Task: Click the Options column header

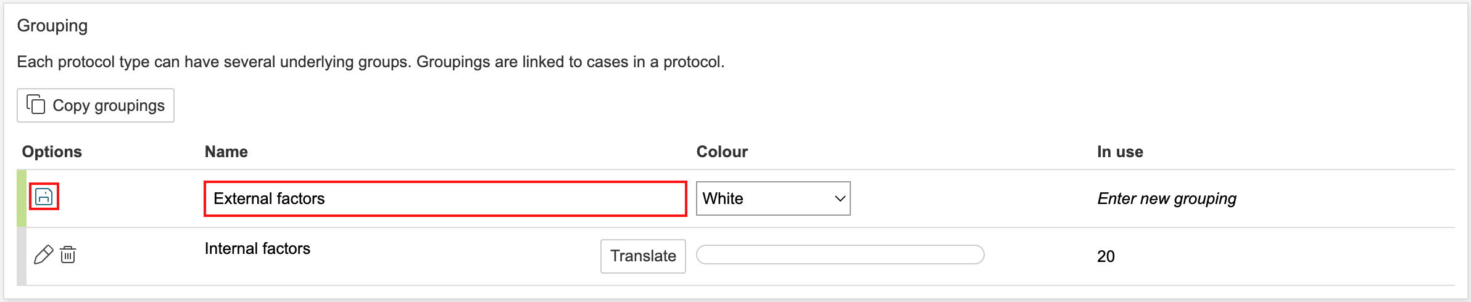Action: [x=52, y=152]
